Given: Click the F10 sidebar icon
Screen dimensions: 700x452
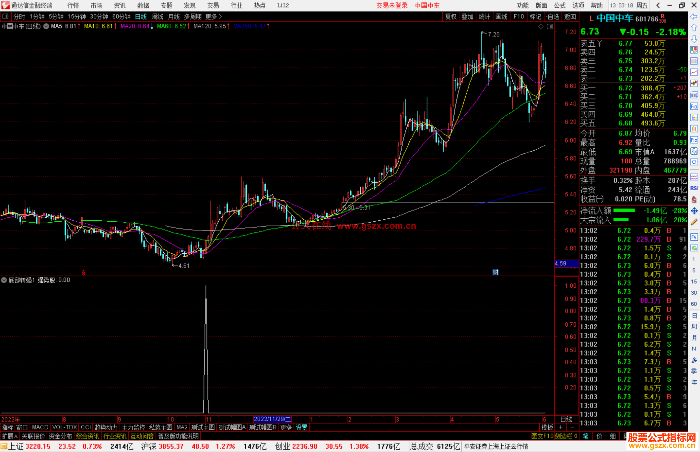Looking at the screenshot, I should tap(694, 106).
